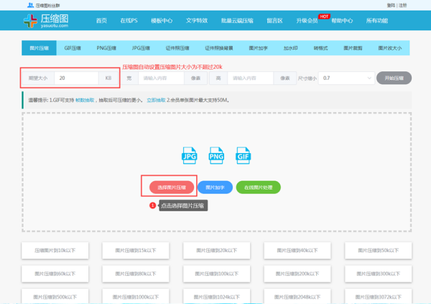The width and height of the screenshot is (431, 304).
Task: Open 首页 in the top navigation
Action: point(101,21)
